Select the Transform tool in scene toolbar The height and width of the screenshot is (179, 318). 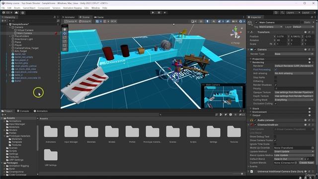65,49
